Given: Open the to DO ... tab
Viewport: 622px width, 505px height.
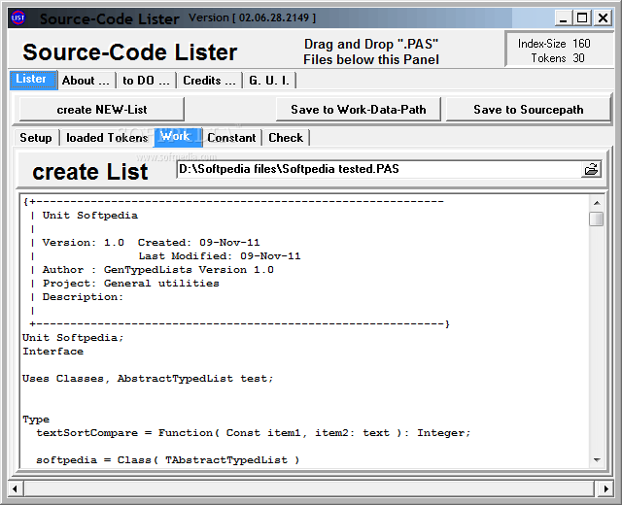Looking at the screenshot, I should pyautogui.click(x=146, y=81).
